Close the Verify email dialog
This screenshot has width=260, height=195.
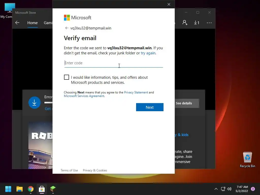pyautogui.click(x=169, y=4)
